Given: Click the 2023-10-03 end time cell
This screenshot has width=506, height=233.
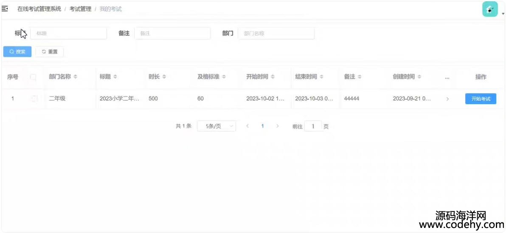Looking at the screenshot, I should click(x=314, y=99).
